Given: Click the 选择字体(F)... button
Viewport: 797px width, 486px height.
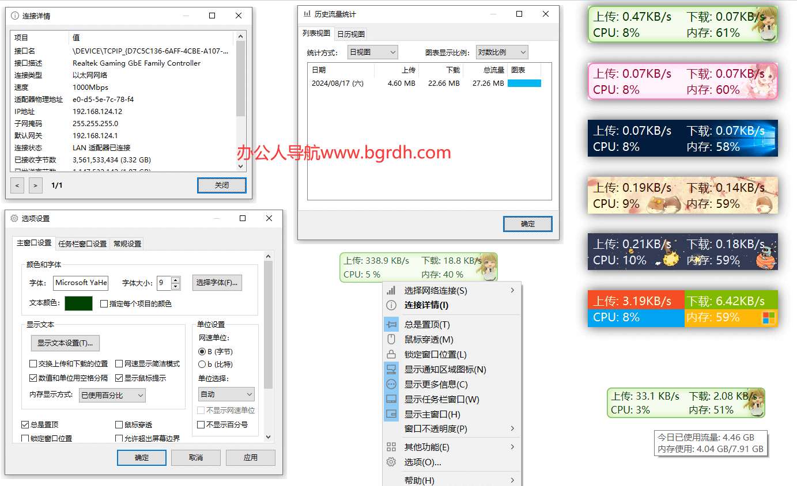Looking at the screenshot, I should pyautogui.click(x=217, y=283).
